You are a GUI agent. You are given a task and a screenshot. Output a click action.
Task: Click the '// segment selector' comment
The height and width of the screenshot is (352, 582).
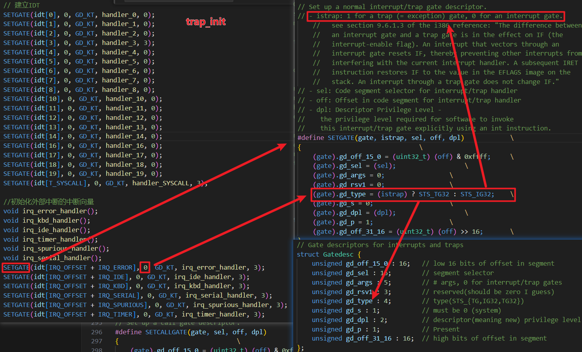pos(458,273)
